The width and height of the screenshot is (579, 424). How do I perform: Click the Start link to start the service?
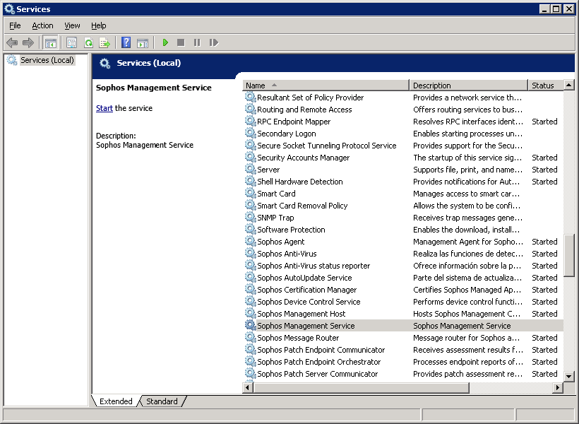(104, 108)
